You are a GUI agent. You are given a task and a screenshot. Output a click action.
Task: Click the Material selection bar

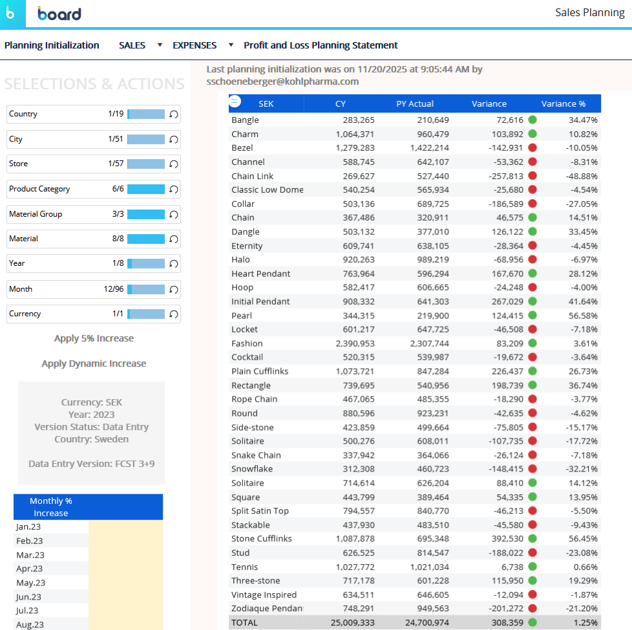point(146,239)
